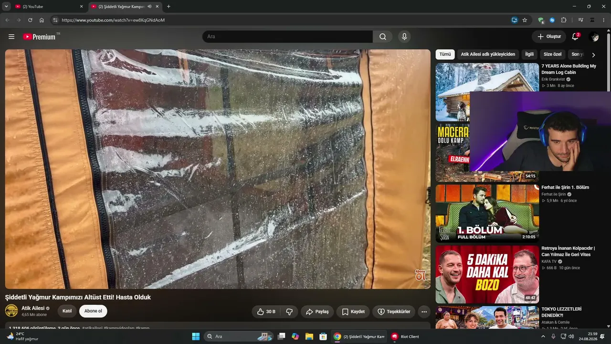The height and width of the screenshot is (344, 611).
Task: Select the İlgili filter chip
Action: point(529,54)
